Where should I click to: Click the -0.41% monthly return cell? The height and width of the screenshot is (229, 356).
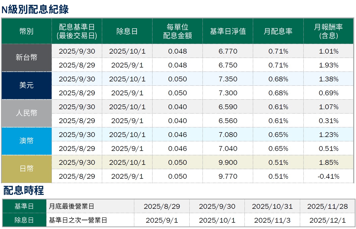(328, 176)
